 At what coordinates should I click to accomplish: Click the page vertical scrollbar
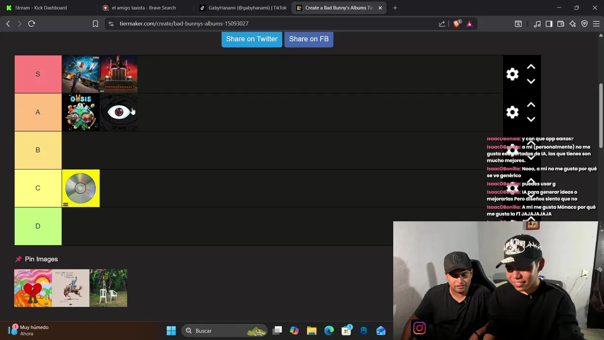[x=601, y=115]
